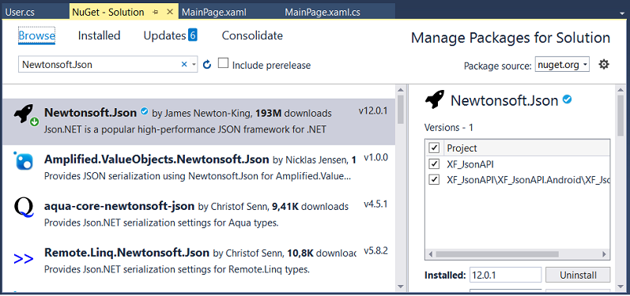Select Remote.Linq.Newtonsoft.Json package

click(199, 260)
